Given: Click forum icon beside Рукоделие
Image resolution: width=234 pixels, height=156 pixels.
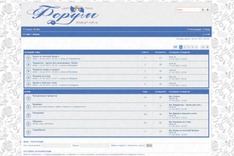Looking at the screenshot, I should [x=28, y=115].
